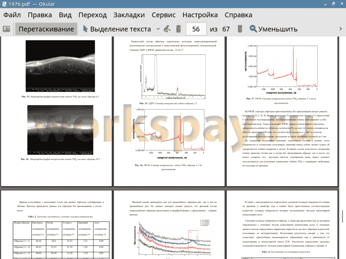Open the Вид menu
346x259 pixels.
point(65,15)
